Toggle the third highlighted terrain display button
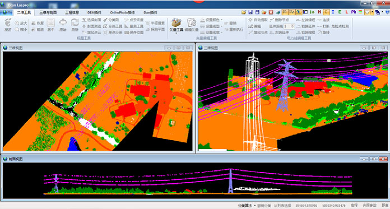The height and width of the screenshot is (209, 390). (x=299, y=12)
